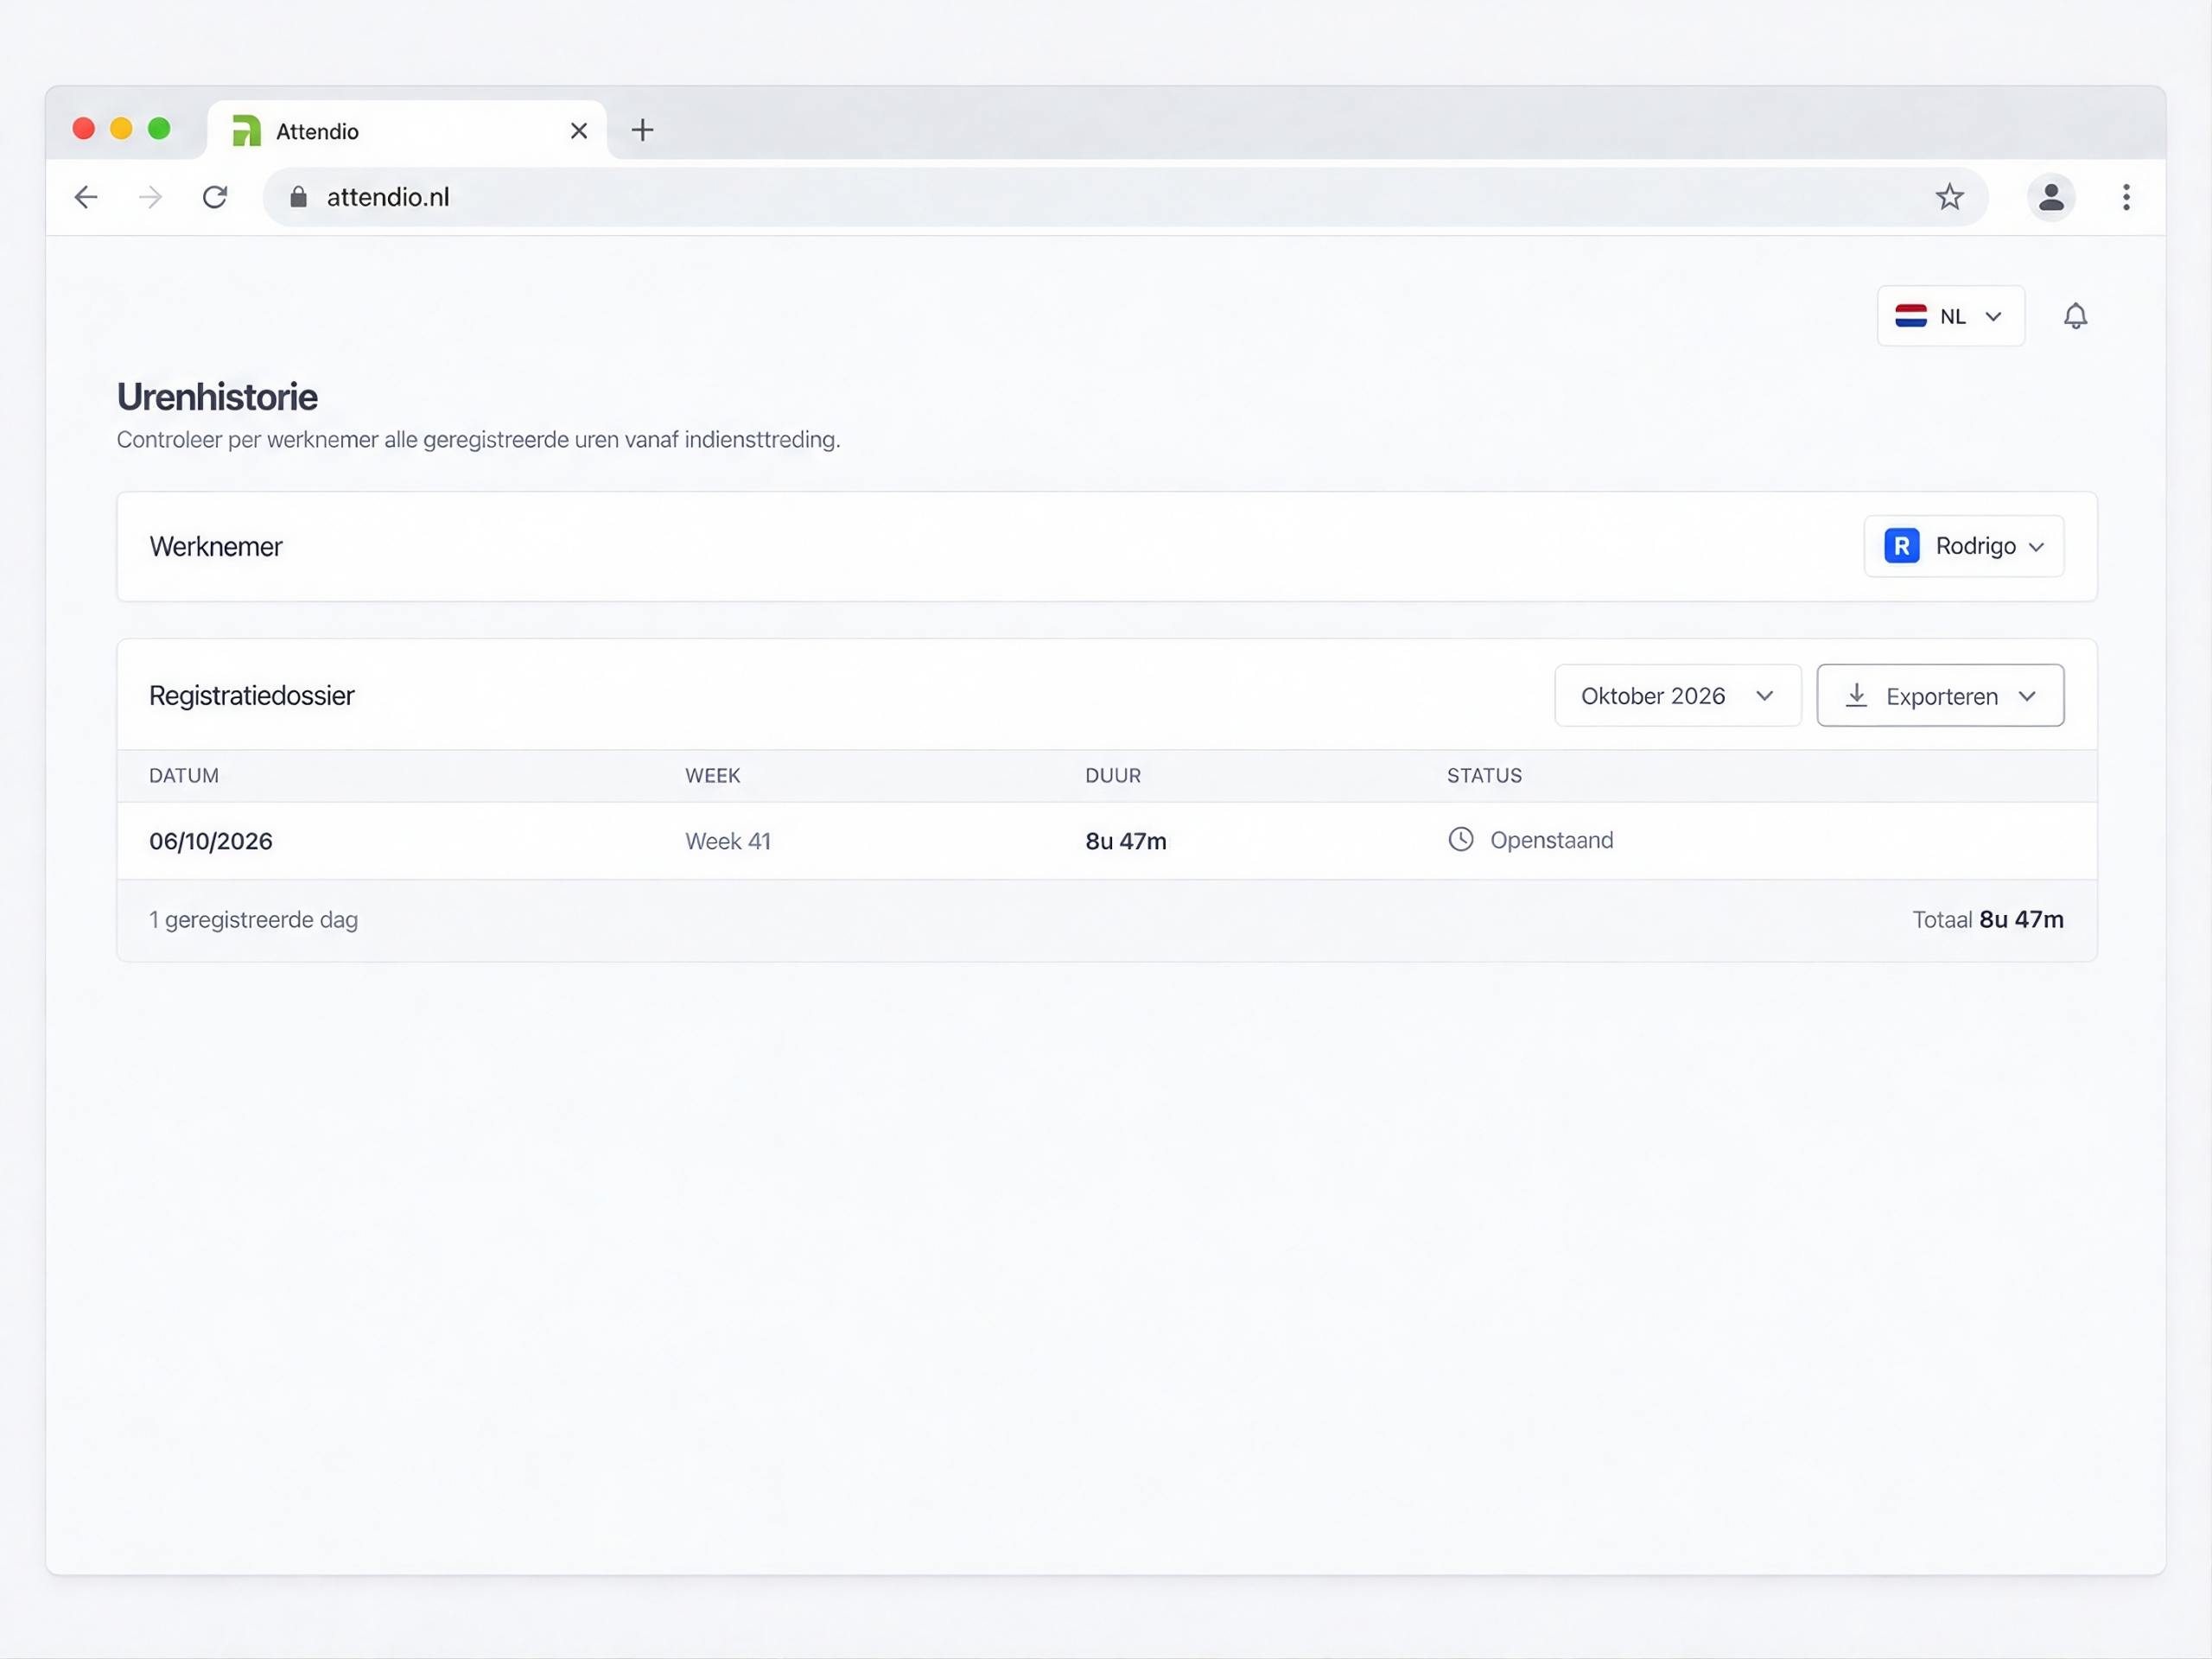Image resolution: width=2212 pixels, height=1659 pixels.
Task: Click the address bar attendio.nl
Action: [x=1125, y=197]
